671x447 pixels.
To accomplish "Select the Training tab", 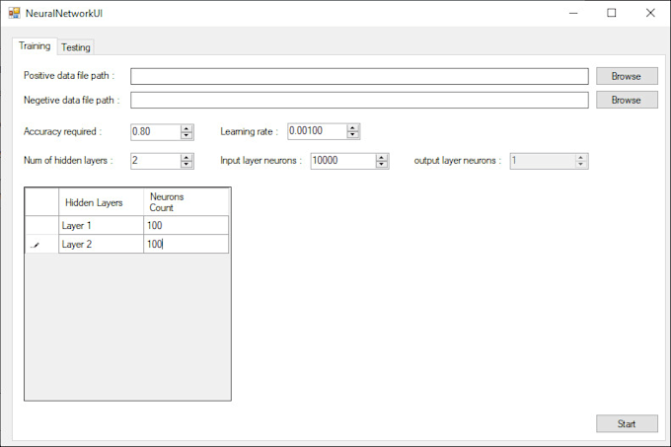I will tap(35, 45).
